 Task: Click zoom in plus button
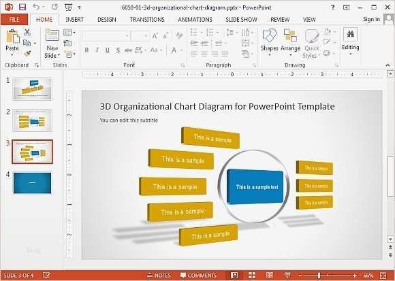(x=355, y=276)
